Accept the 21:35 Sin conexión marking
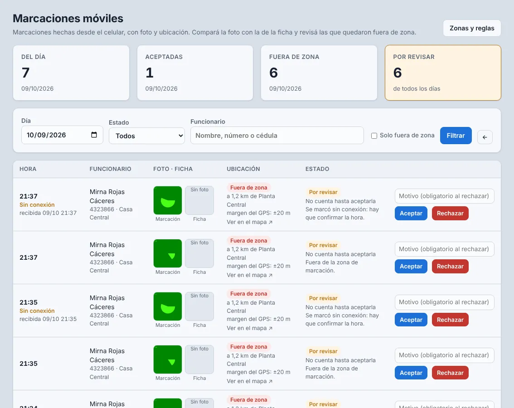This screenshot has height=408, width=514. click(411, 320)
